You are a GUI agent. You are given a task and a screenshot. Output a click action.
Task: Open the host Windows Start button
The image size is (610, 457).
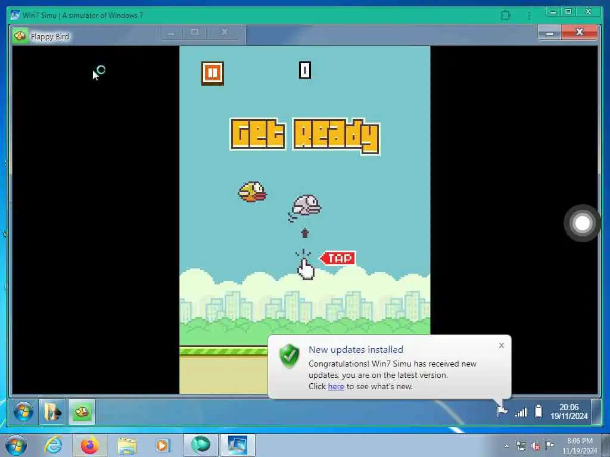tap(15, 445)
